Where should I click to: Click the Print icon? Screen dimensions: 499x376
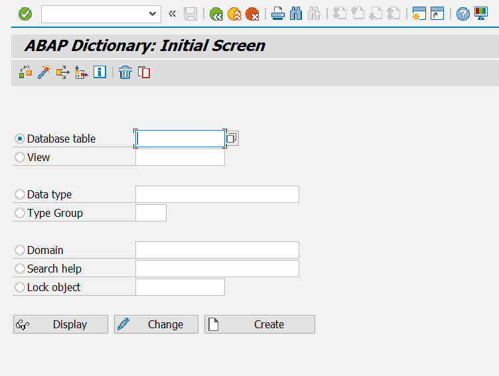click(278, 14)
